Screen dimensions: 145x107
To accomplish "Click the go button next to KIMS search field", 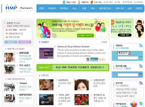I will point(140,58).
